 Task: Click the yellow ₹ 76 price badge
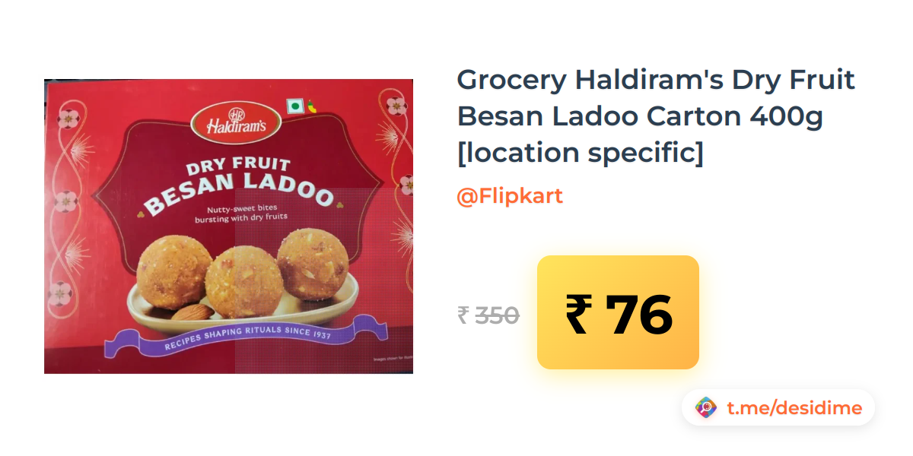[x=618, y=312]
